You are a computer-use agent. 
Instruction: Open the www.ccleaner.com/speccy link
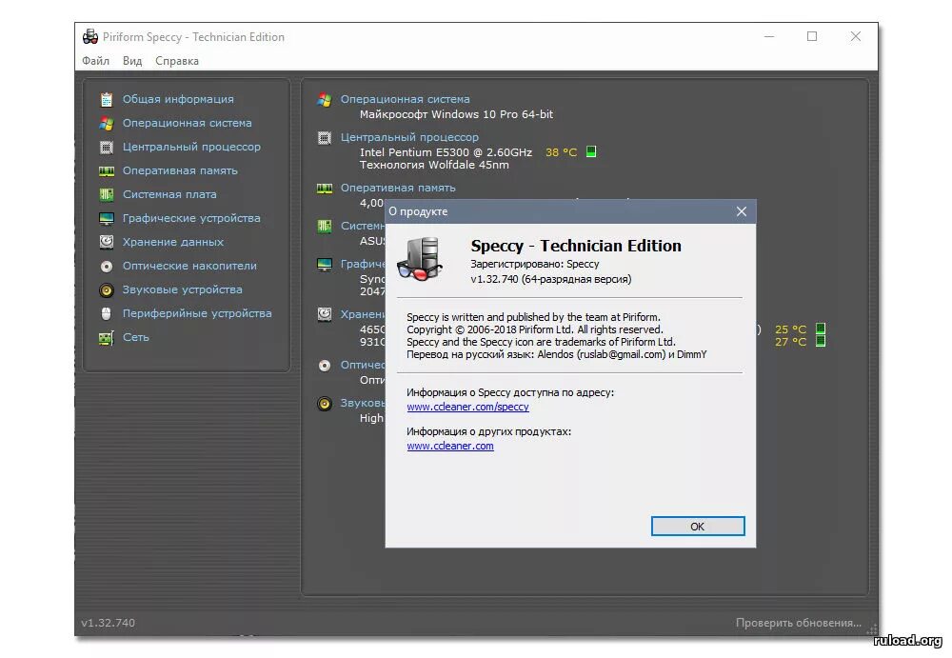[x=467, y=407]
